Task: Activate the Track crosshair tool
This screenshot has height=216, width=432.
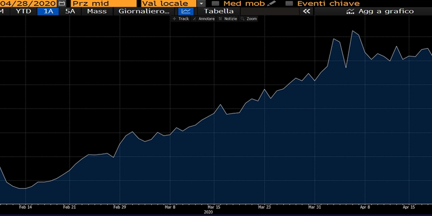Action: click(x=181, y=19)
